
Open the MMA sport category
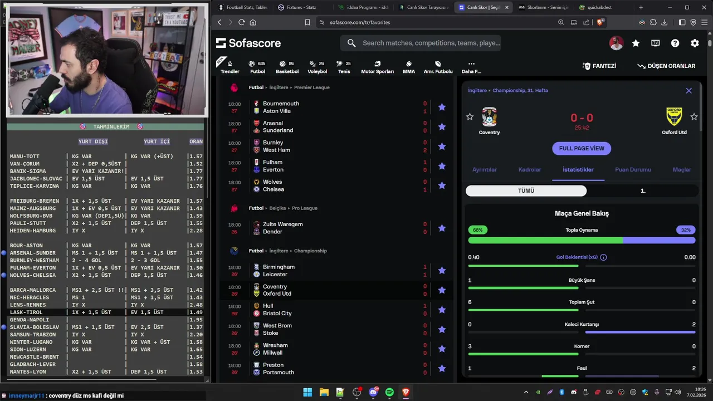click(x=409, y=67)
